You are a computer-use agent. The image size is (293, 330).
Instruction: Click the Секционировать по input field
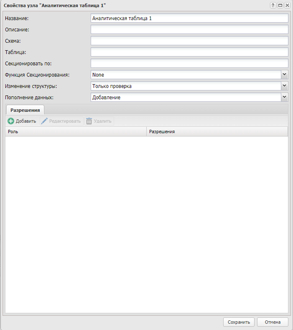pyautogui.click(x=189, y=63)
